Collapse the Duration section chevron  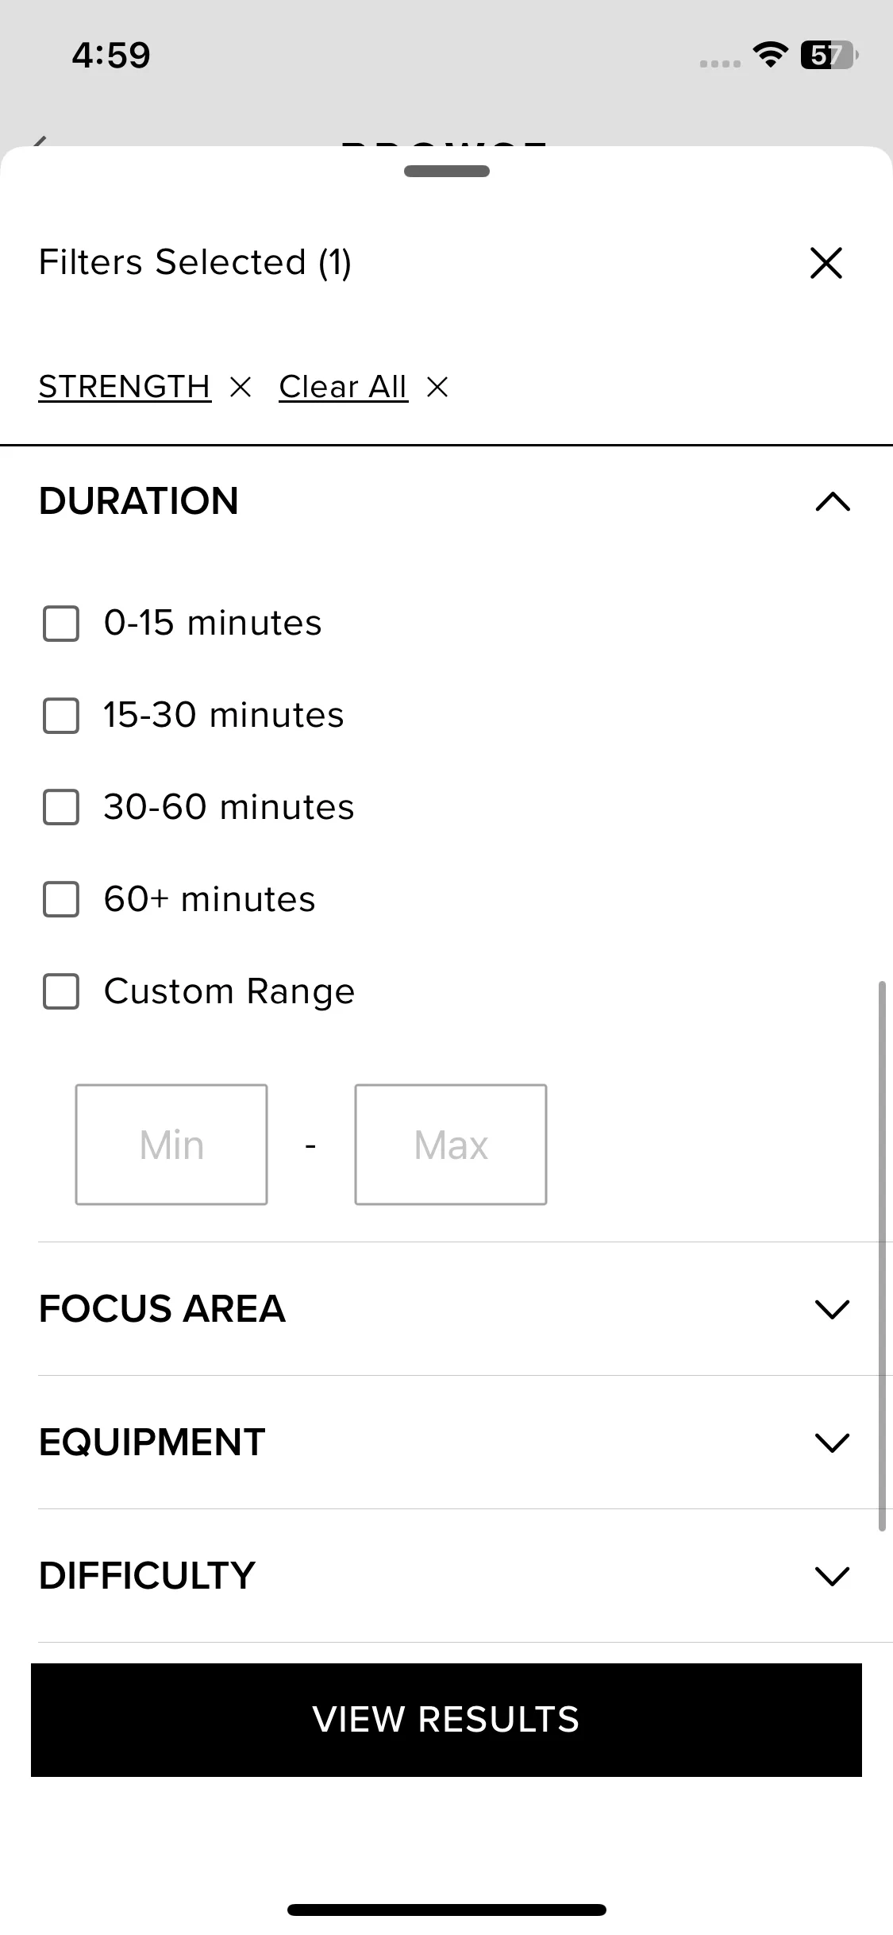coord(832,502)
